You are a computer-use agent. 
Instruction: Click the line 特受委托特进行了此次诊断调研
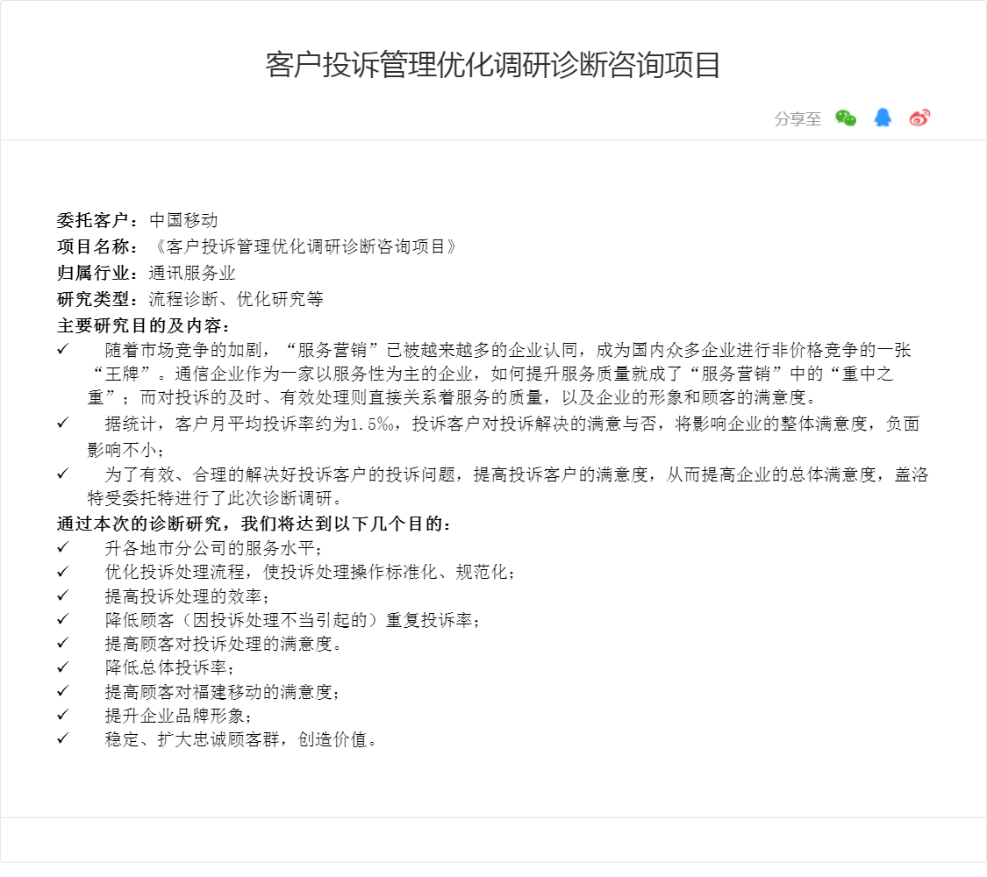tap(215, 499)
